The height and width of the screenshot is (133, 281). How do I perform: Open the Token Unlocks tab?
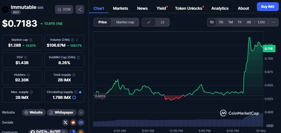coord(189,8)
